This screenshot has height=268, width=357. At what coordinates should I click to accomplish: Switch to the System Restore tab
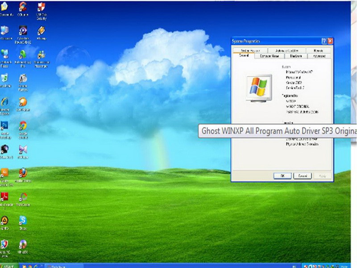pyautogui.click(x=250, y=50)
